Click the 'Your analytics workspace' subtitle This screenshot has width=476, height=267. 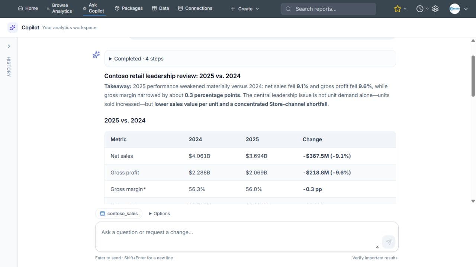point(69,27)
